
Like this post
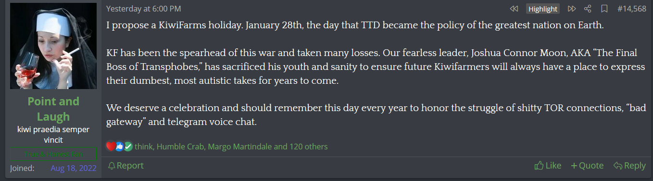(x=548, y=166)
